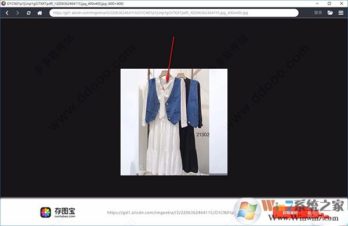
Task: Maximize the image viewer window
Action: pyautogui.click(x=329, y=3)
